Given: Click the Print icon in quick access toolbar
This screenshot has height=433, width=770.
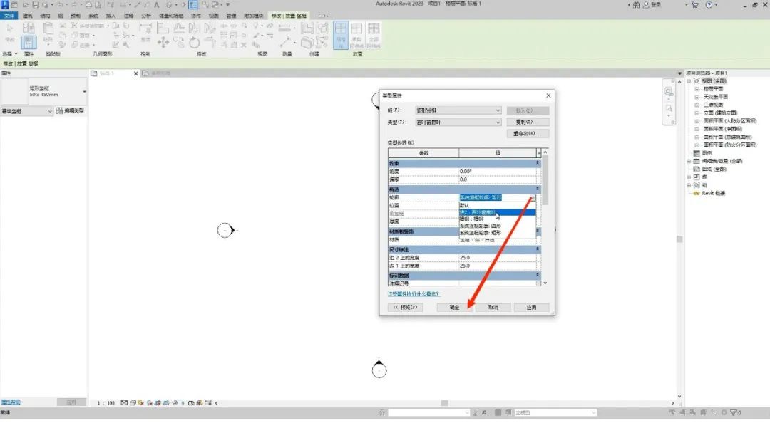Looking at the screenshot, I should (88, 5).
